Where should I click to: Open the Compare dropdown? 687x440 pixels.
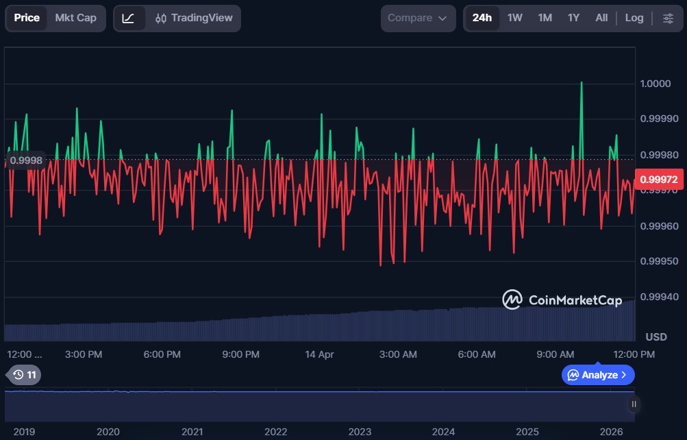(418, 19)
